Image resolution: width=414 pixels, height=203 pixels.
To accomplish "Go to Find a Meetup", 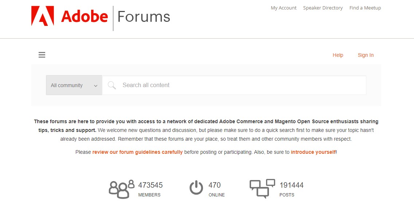I will pos(365,8).
